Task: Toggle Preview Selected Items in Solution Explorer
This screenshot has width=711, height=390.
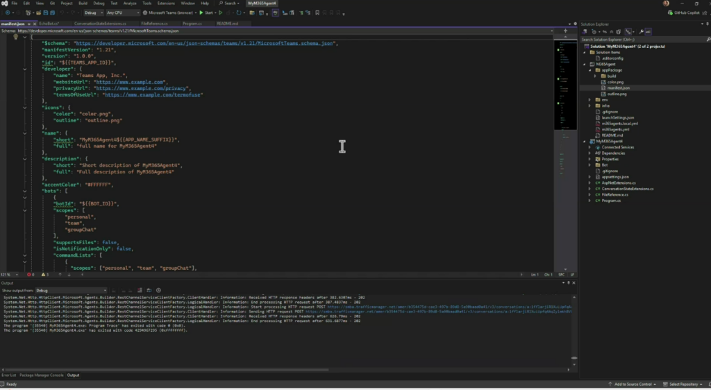Action: (649, 32)
